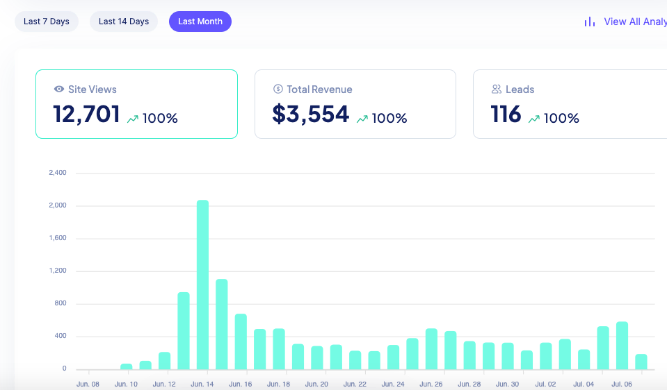Click the eye icon beside Site Views
This screenshot has width=667, height=390.
59,90
